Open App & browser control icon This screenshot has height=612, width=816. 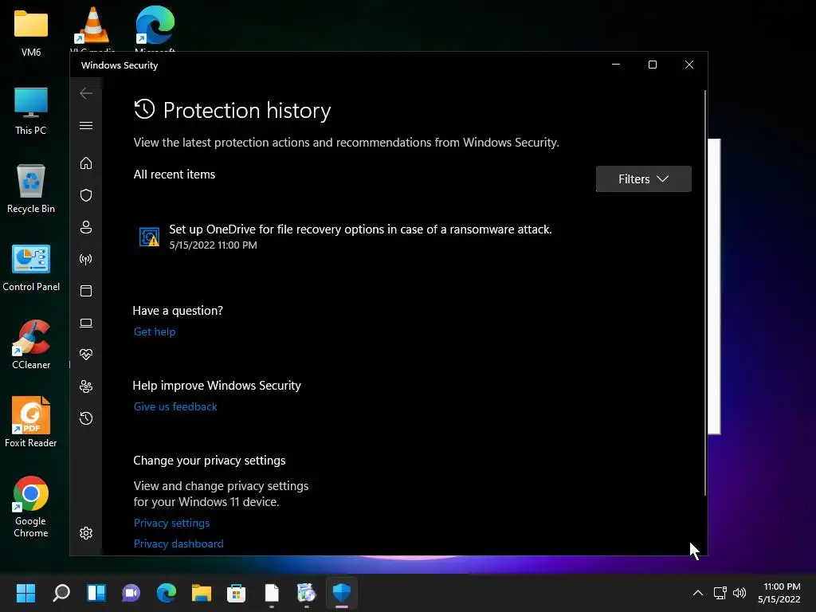pos(86,291)
